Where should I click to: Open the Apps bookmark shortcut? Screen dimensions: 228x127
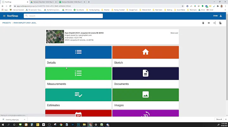pos(5,10)
